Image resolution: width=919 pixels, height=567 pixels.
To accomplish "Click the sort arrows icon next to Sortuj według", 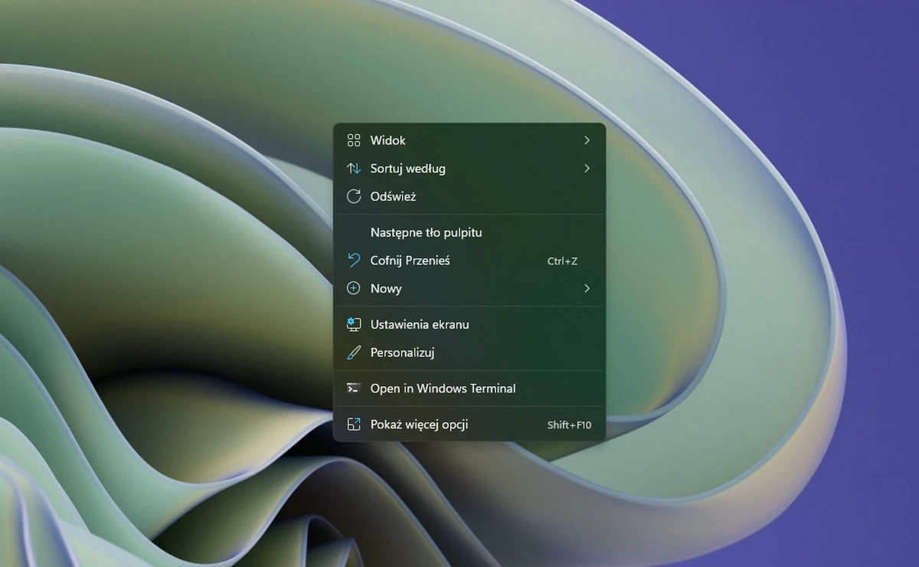I will pyautogui.click(x=353, y=169).
